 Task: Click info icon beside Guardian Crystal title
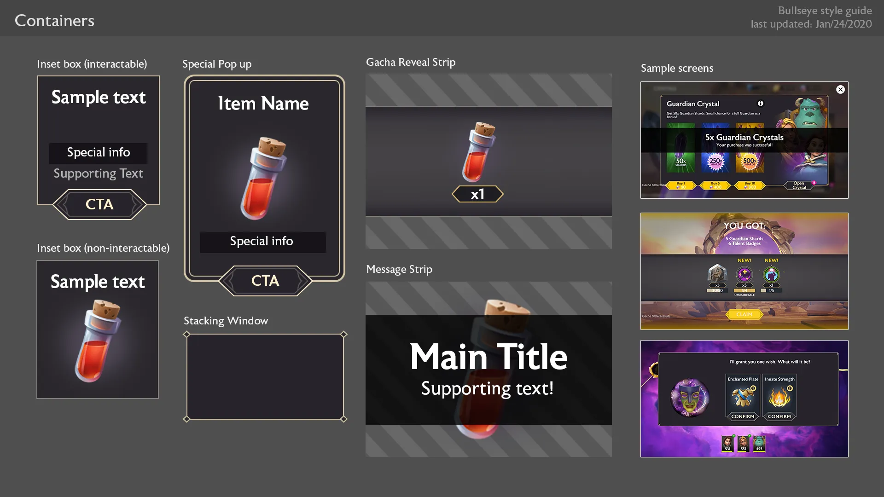(761, 104)
